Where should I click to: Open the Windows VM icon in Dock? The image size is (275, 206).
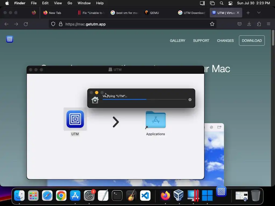[207, 196]
